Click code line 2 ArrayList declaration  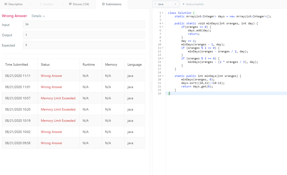(x=223, y=16)
